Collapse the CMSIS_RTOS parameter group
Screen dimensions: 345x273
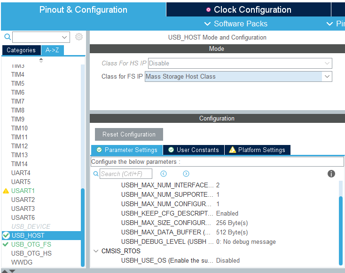(x=96, y=251)
